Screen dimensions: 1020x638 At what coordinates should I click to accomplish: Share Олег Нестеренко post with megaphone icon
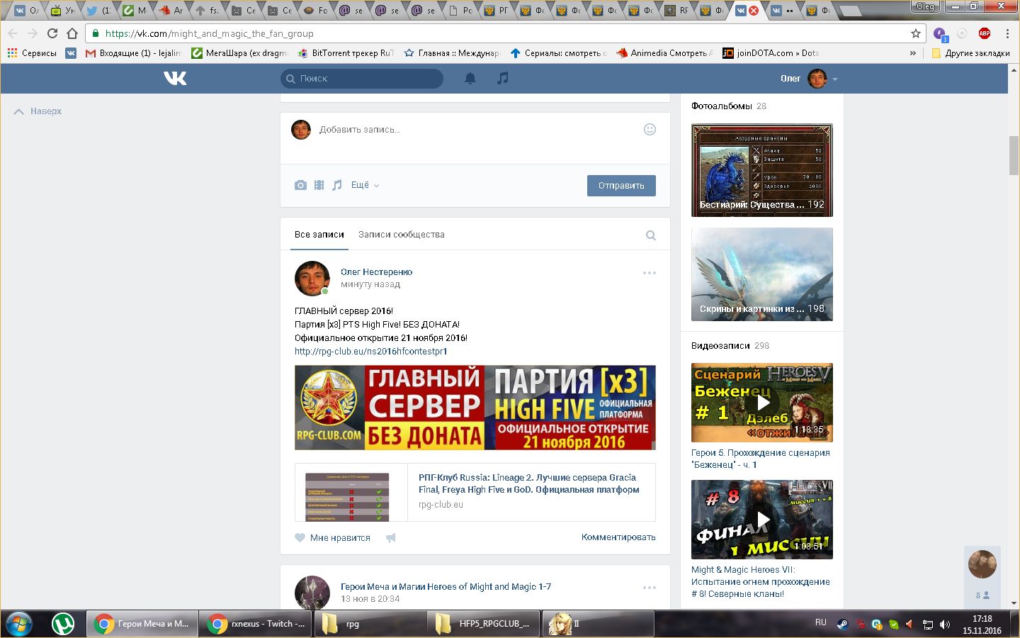click(x=390, y=538)
